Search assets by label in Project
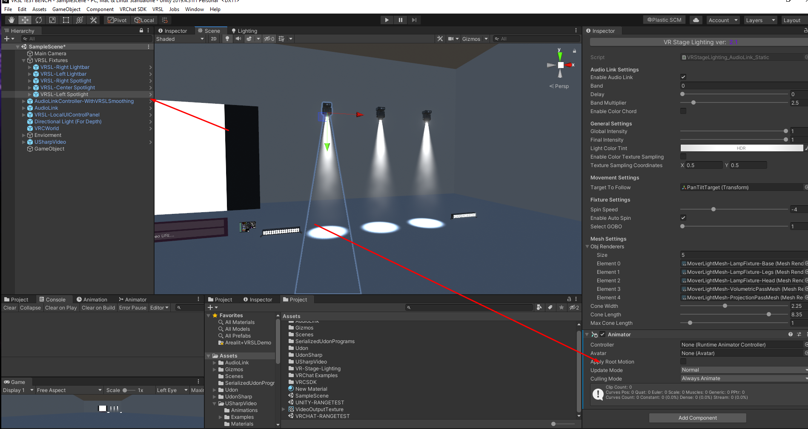 [x=550, y=307]
